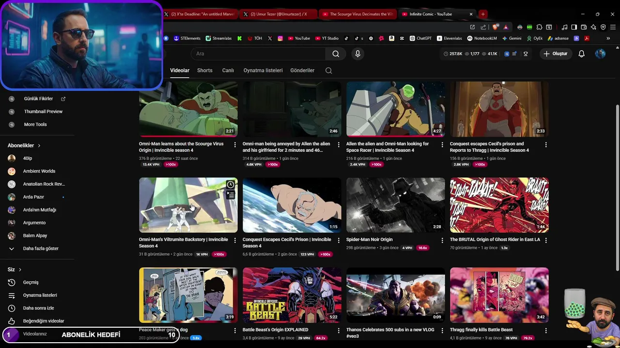Open the browser extensions puzzle icon
The width and height of the screenshot is (620, 348).
tap(539, 27)
